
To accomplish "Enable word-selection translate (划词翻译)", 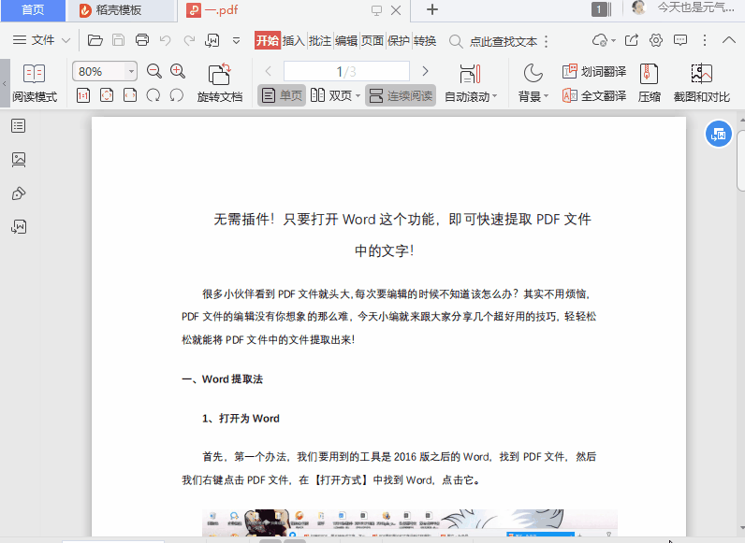I will (x=594, y=72).
